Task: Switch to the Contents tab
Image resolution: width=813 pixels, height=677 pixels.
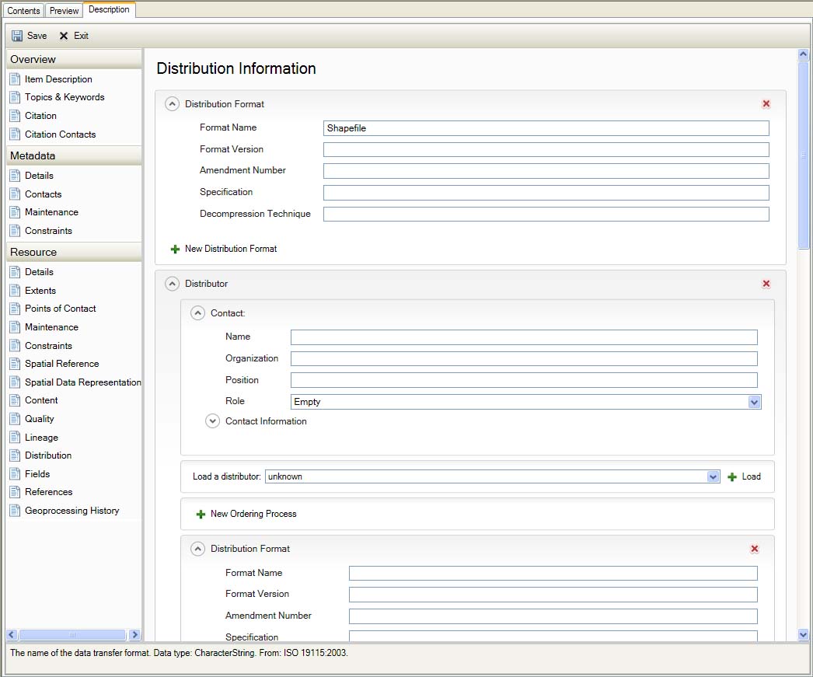Action: click(23, 10)
